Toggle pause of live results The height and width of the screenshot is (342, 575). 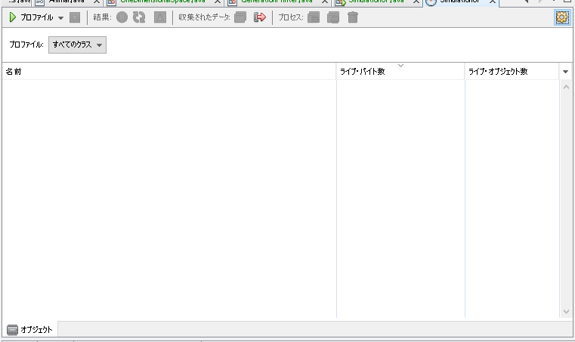[122, 17]
